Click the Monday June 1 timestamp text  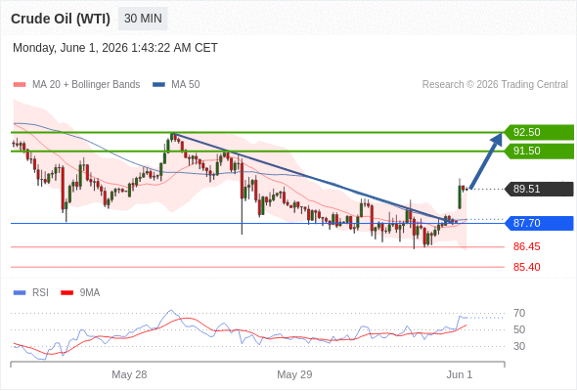point(115,48)
